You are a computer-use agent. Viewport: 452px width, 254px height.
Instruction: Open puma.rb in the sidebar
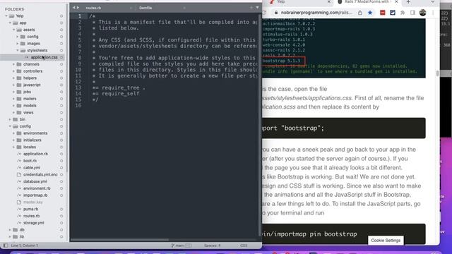coord(30,209)
